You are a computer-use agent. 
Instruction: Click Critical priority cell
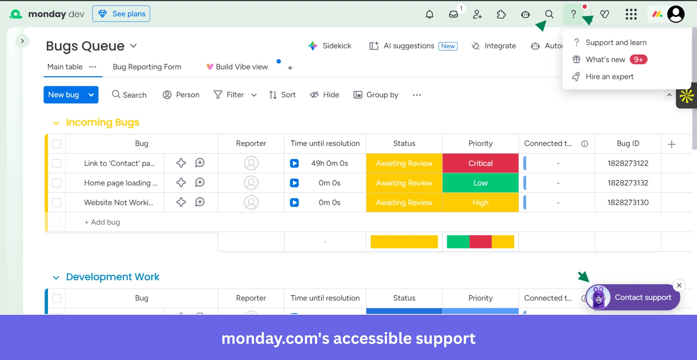[481, 163]
